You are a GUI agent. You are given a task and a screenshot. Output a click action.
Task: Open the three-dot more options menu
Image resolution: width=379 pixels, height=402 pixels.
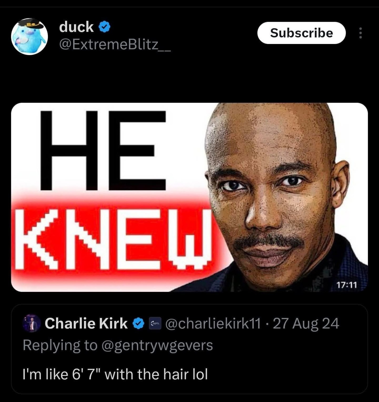click(360, 33)
